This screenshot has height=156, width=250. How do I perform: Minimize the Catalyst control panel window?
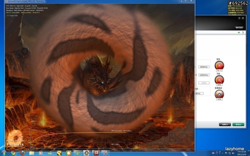(x=239, y=18)
